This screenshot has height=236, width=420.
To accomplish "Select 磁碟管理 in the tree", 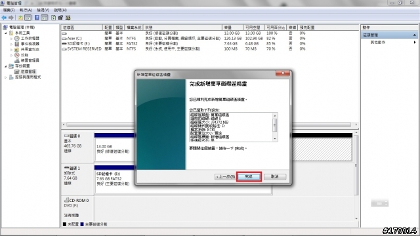I will (x=28, y=71).
